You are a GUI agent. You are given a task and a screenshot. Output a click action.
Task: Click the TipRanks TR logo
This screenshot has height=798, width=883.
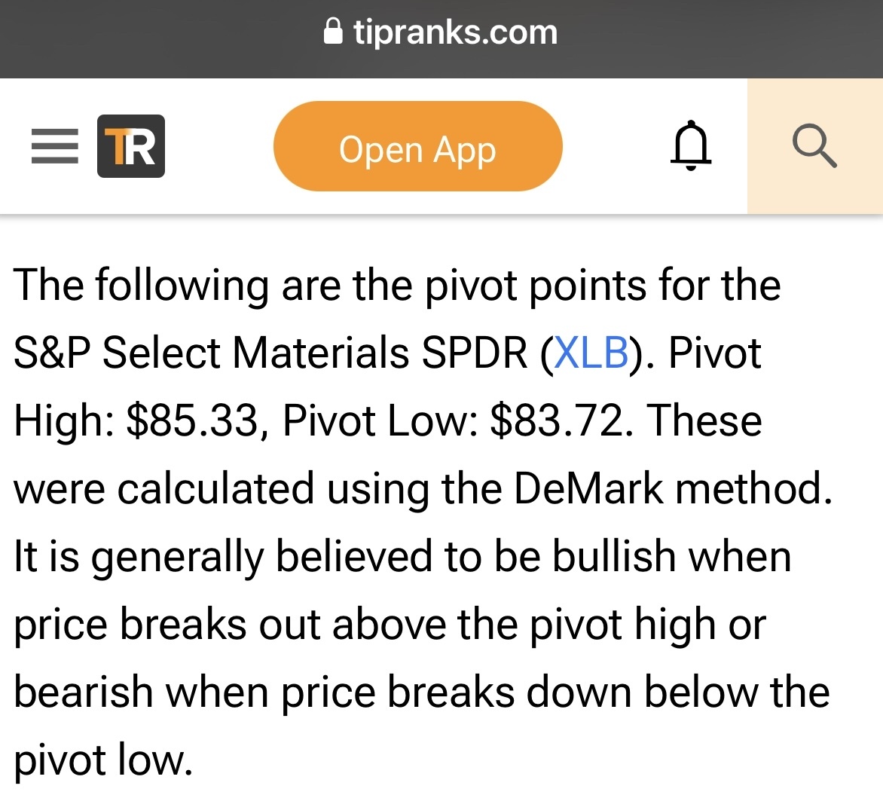[x=130, y=146]
